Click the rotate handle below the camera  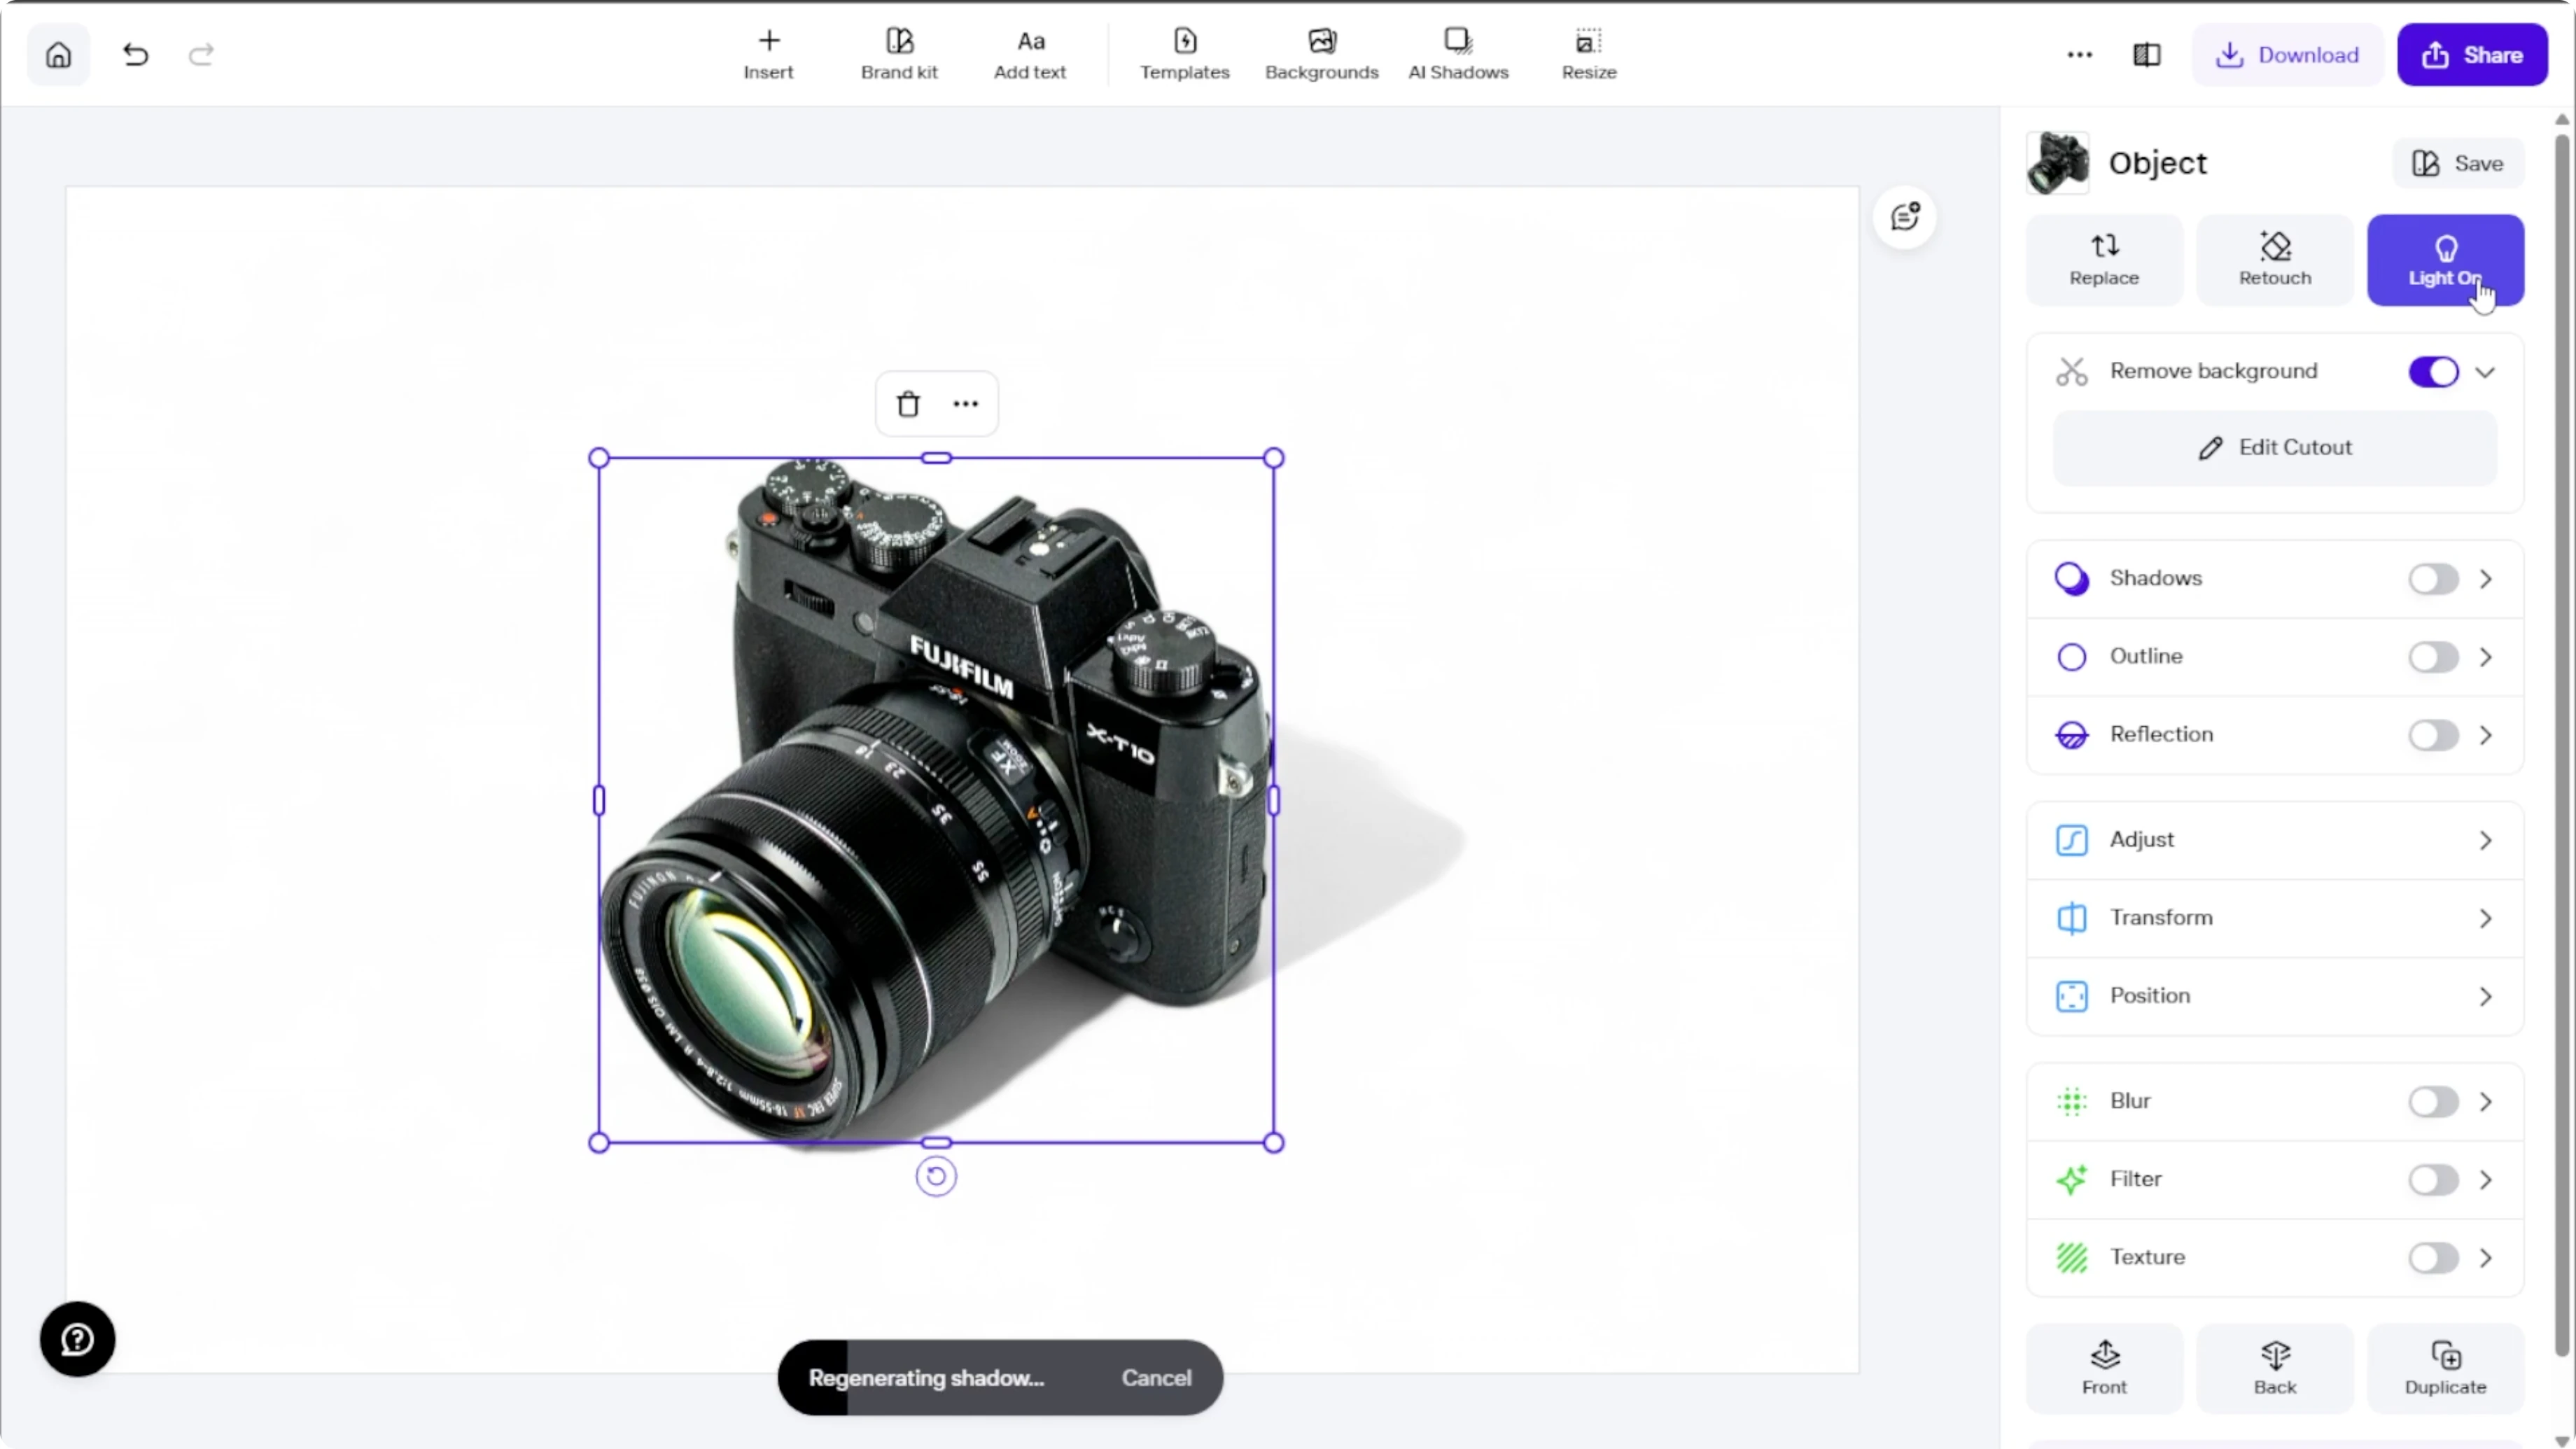[936, 1176]
